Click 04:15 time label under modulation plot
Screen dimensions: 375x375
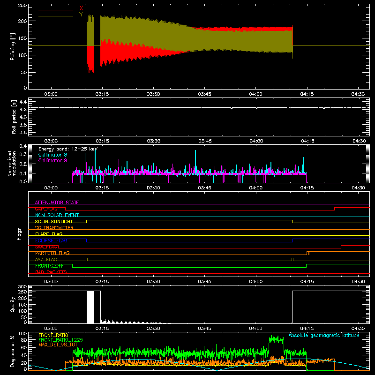click(x=307, y=188)
